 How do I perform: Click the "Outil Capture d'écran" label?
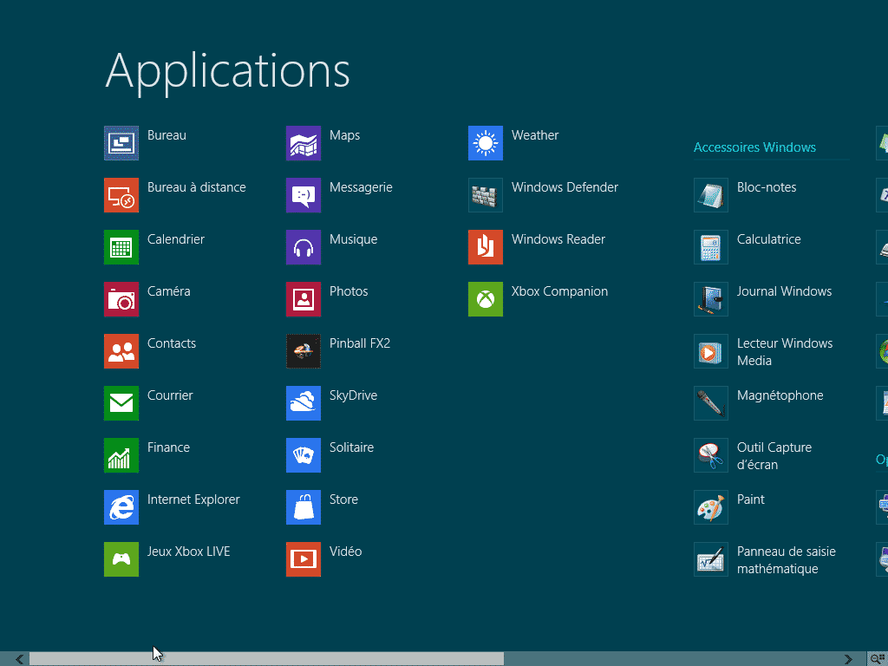pos(774,456)
